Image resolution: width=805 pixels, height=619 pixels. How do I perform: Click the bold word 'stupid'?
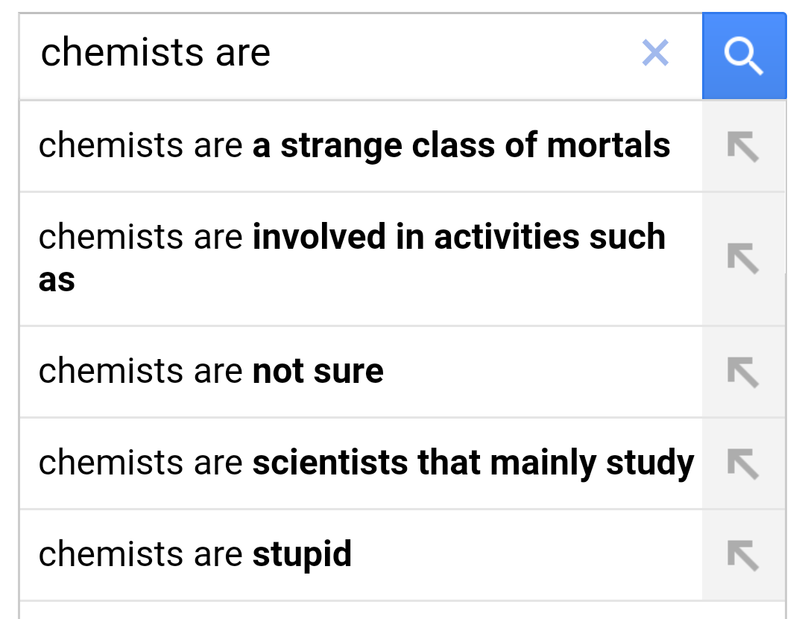(x=302, y=555)
